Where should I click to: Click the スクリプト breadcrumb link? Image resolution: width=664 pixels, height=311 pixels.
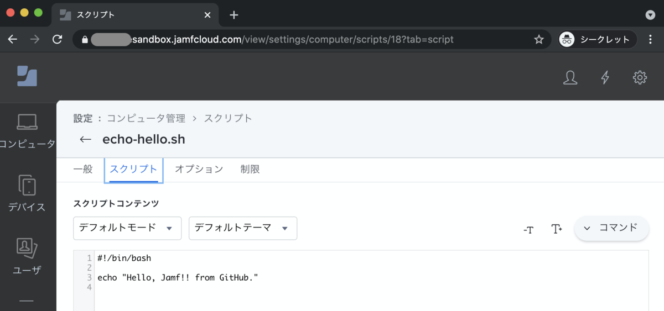pyautogui.click(x=228, y=118)
